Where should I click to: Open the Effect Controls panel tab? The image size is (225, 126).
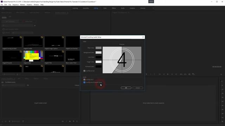[x=20, y=13]
